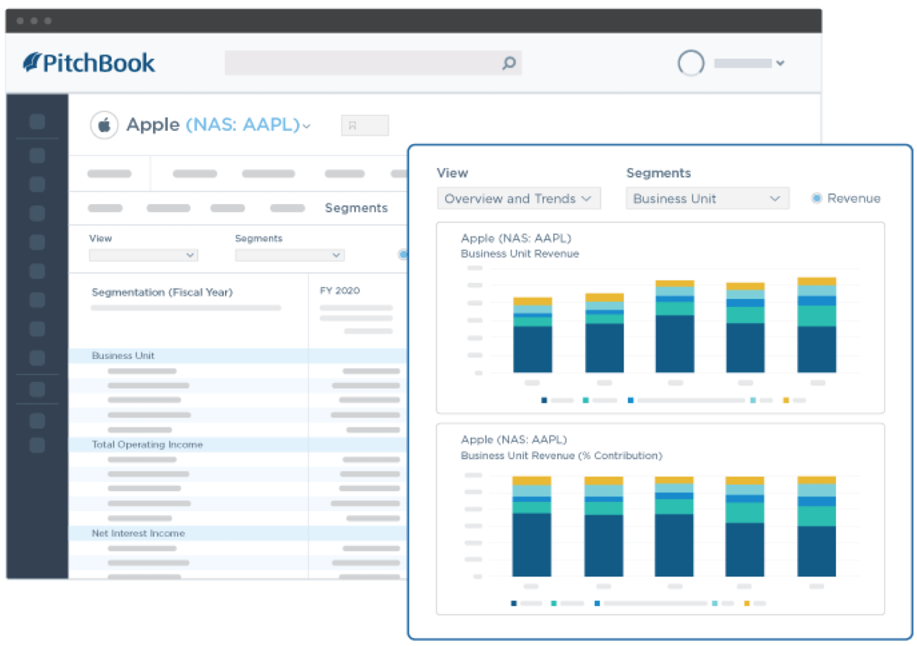Select the Net Interest Income row
This screenshot has width=917, height=646.
238,533
